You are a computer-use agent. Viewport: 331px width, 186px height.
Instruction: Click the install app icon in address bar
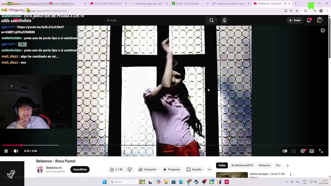tap(286, 11)
